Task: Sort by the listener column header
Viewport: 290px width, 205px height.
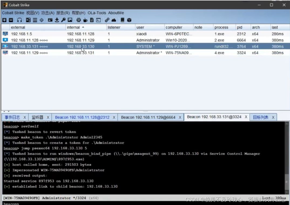Action: 121,27
